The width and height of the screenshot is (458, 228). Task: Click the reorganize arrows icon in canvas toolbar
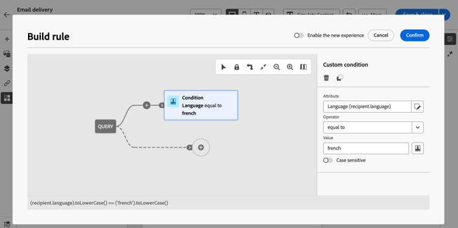pos(250,67)
